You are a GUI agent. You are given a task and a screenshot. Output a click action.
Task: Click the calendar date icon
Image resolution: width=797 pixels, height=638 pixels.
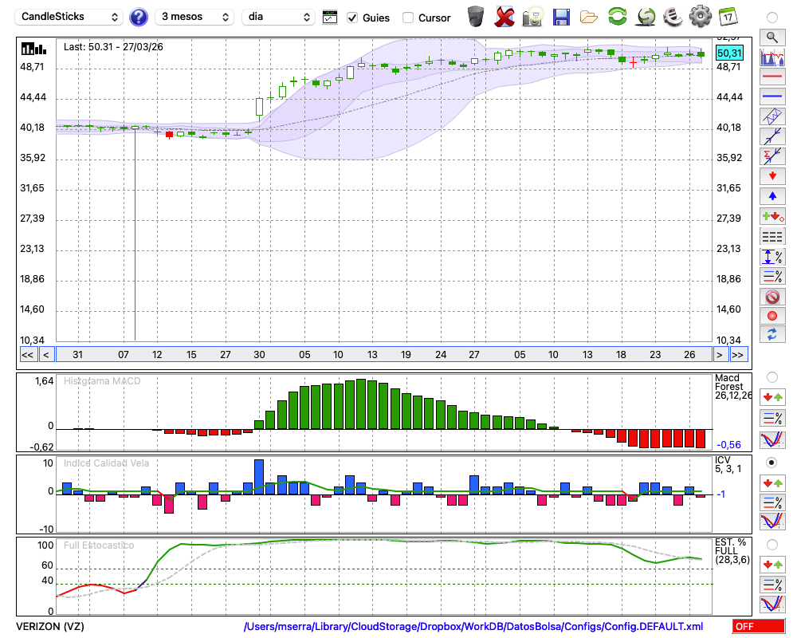[x=728, y=17]
